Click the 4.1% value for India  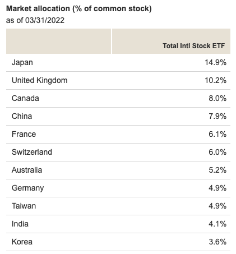[218, 224]
